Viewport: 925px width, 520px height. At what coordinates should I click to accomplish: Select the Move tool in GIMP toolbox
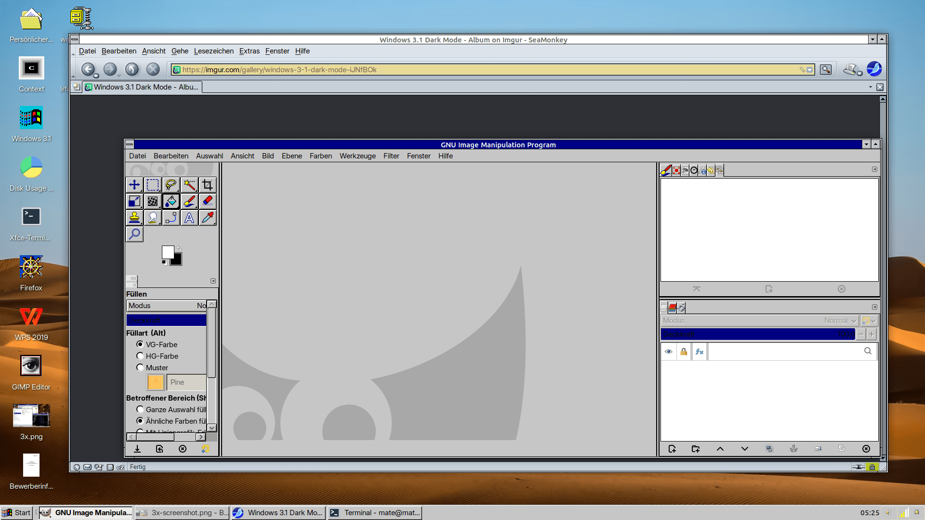coord(134,185)
